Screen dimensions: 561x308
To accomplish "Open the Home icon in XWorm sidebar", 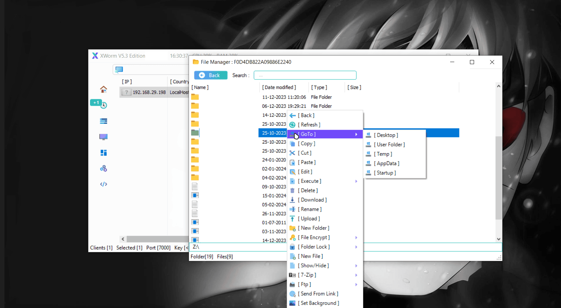I will (x=104, y=89).
